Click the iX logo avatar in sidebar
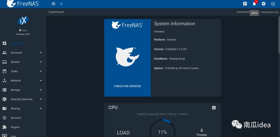The width and height of the screenshot is (280, 137). tap(23, 21)
